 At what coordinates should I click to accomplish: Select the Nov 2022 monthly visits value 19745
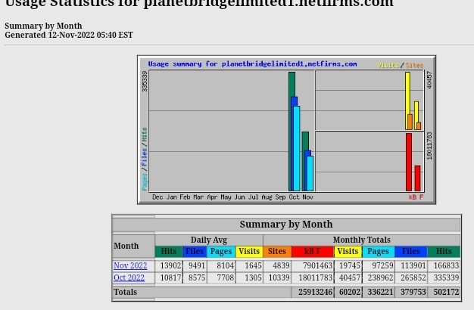pos(348,265)
